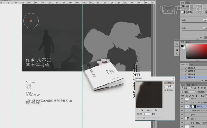The width and height of the screenshot is (207, 128).
Task: Toggle the 预览 preview checkbox
Action: (x=166, y=91)
